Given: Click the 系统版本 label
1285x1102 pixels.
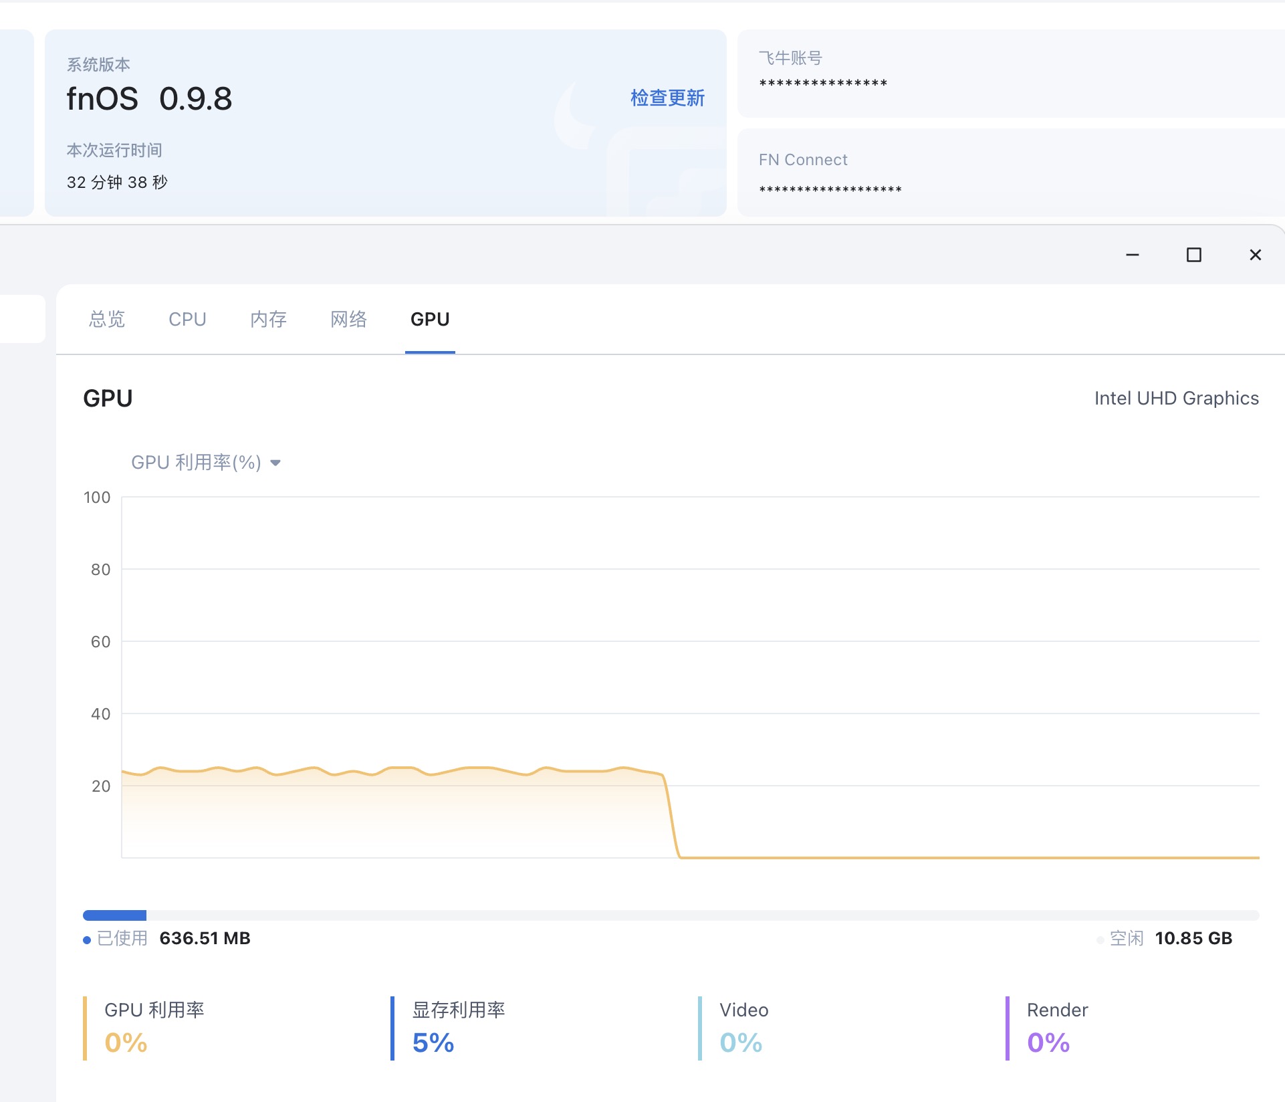Looking at the screenshot, I should 98,65.
